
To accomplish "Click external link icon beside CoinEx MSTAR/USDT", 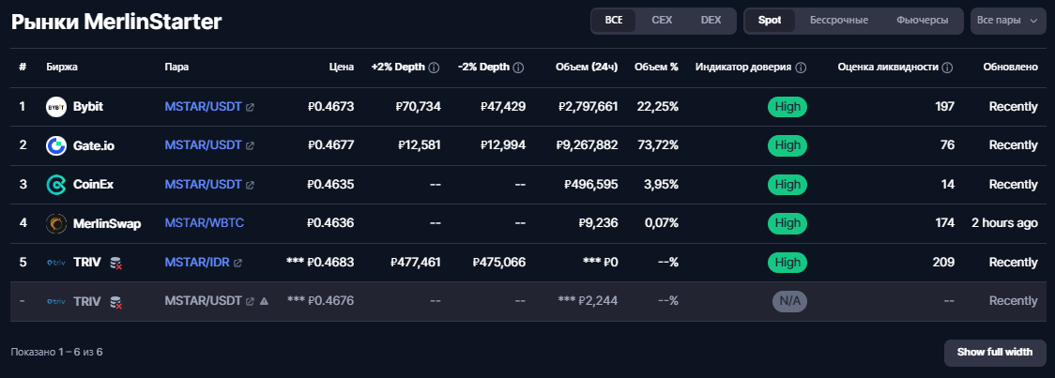I will coord(250,185).
